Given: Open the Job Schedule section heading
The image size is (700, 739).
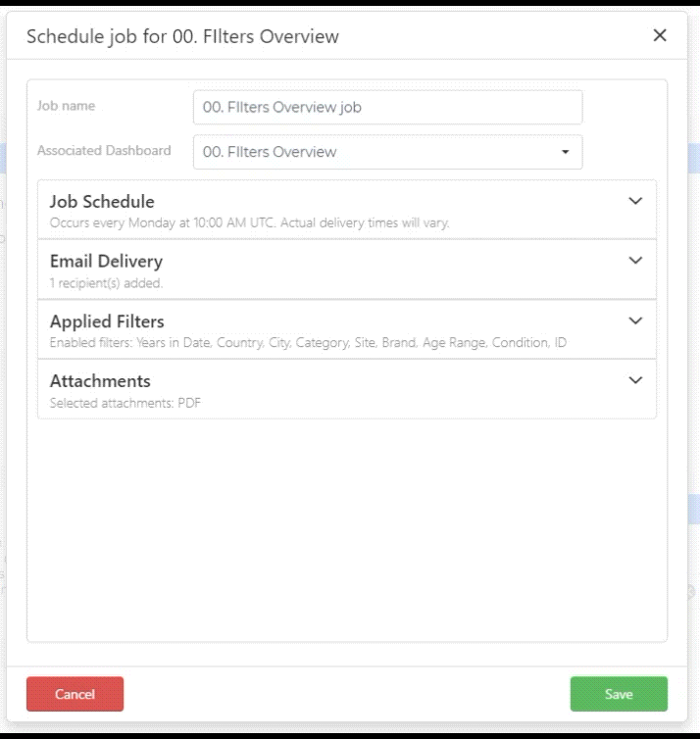Looking at the screenshot, I should point(102,202).
